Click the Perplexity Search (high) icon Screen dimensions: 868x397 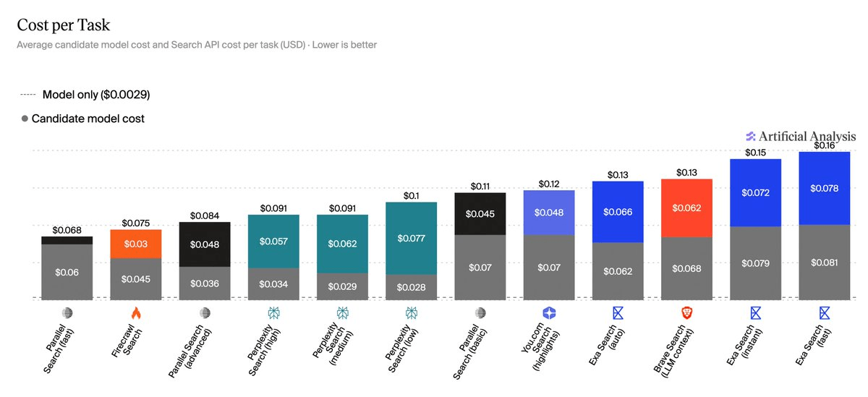(x=273, y=313)
